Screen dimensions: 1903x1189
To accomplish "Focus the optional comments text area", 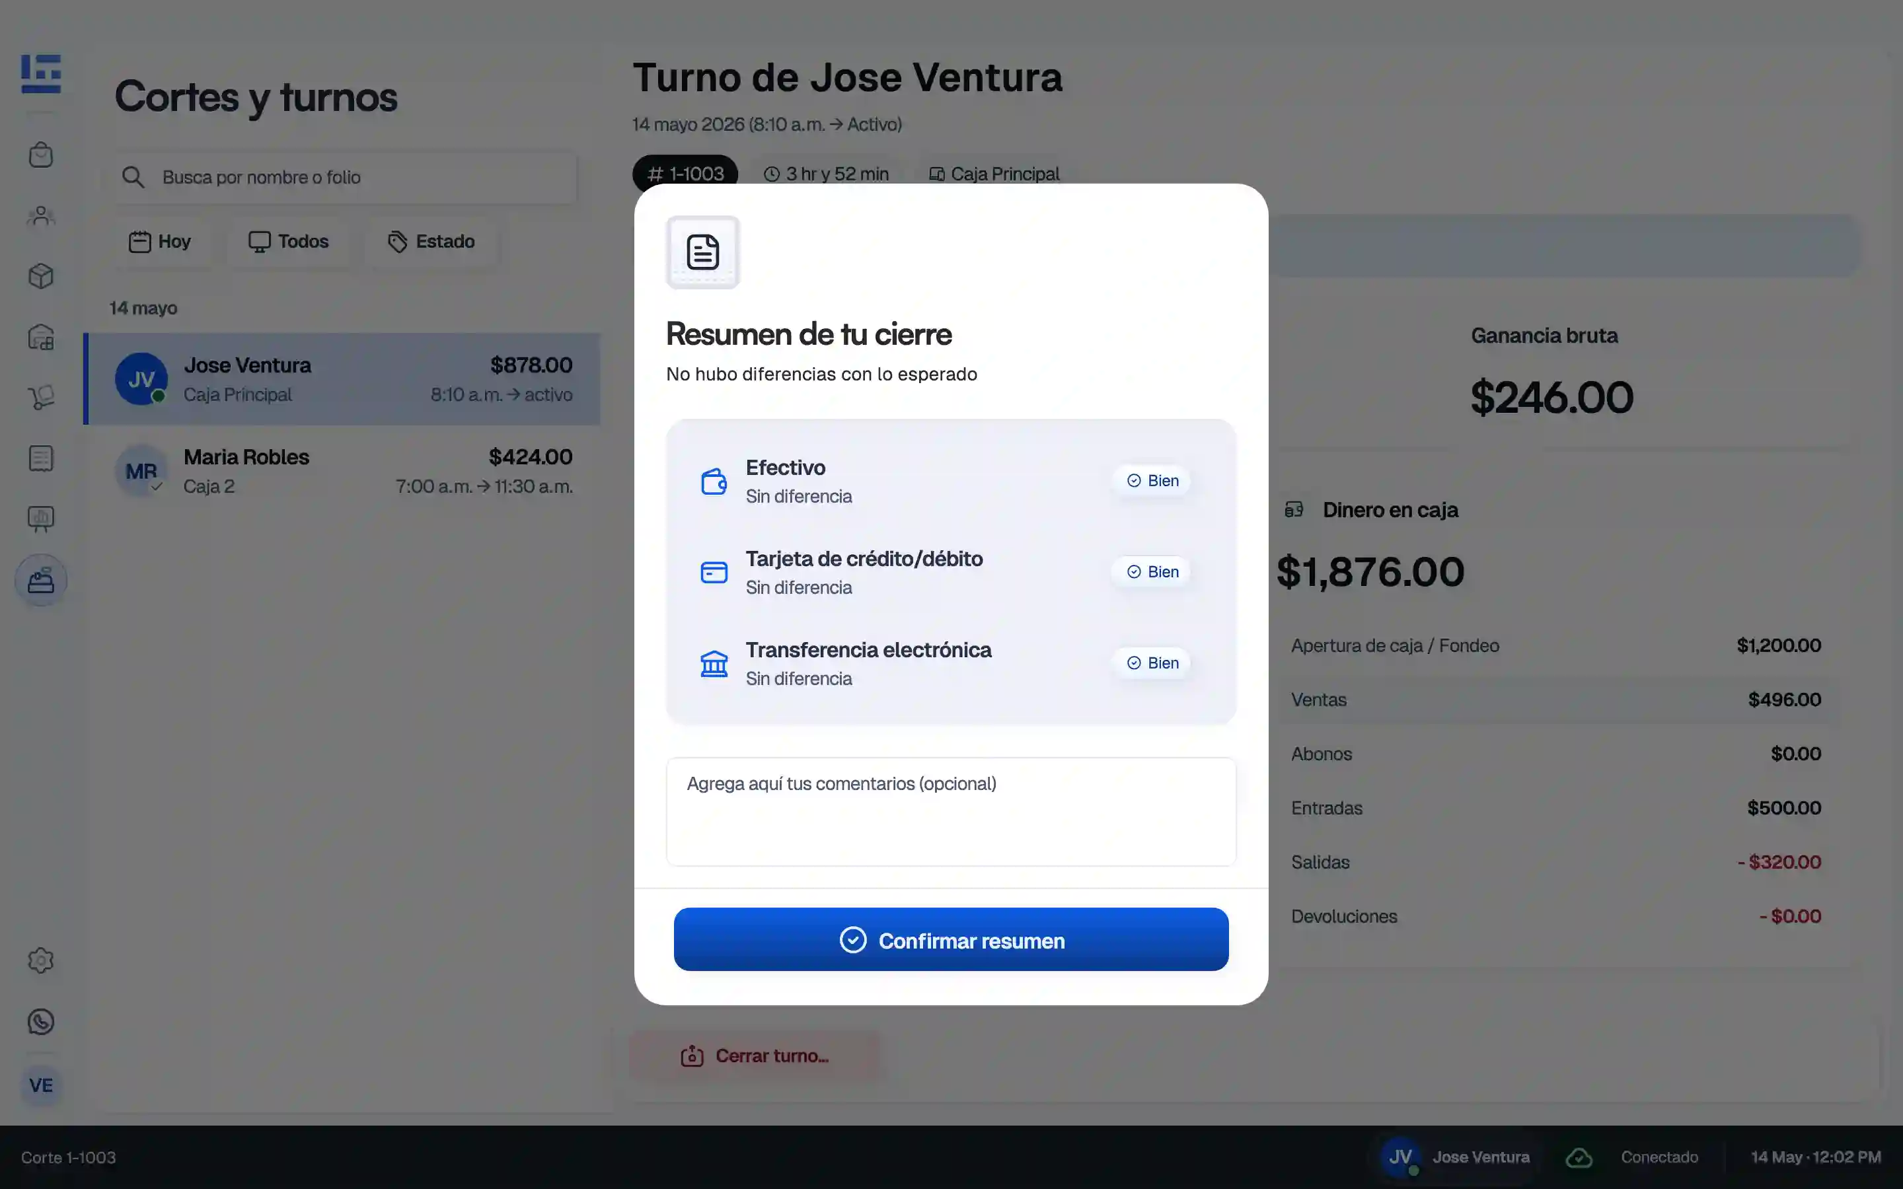I will pos(951,812).
